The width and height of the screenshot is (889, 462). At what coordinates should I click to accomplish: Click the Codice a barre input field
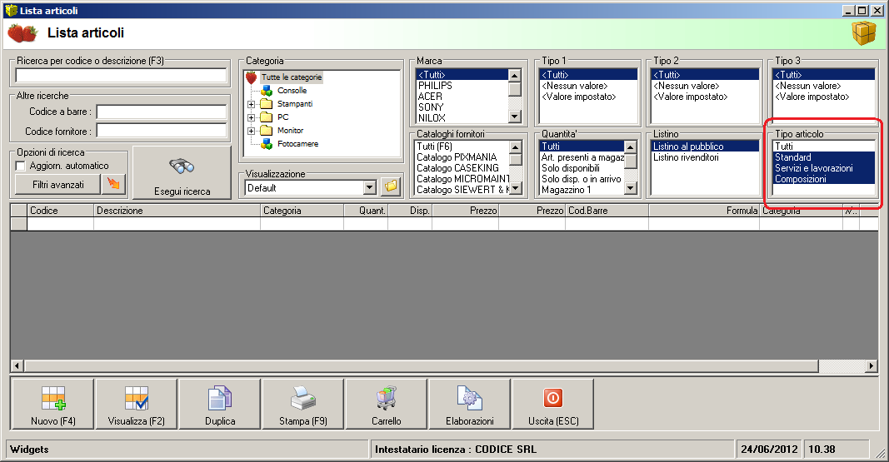(x=162, y=112)
